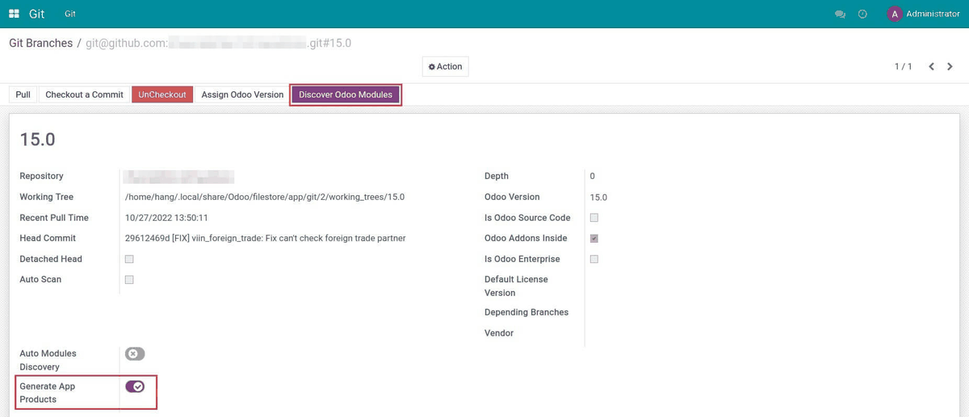969x417 pixels.
Task: Go back to Git Branches breadcrumb
Action: (40, 43)
